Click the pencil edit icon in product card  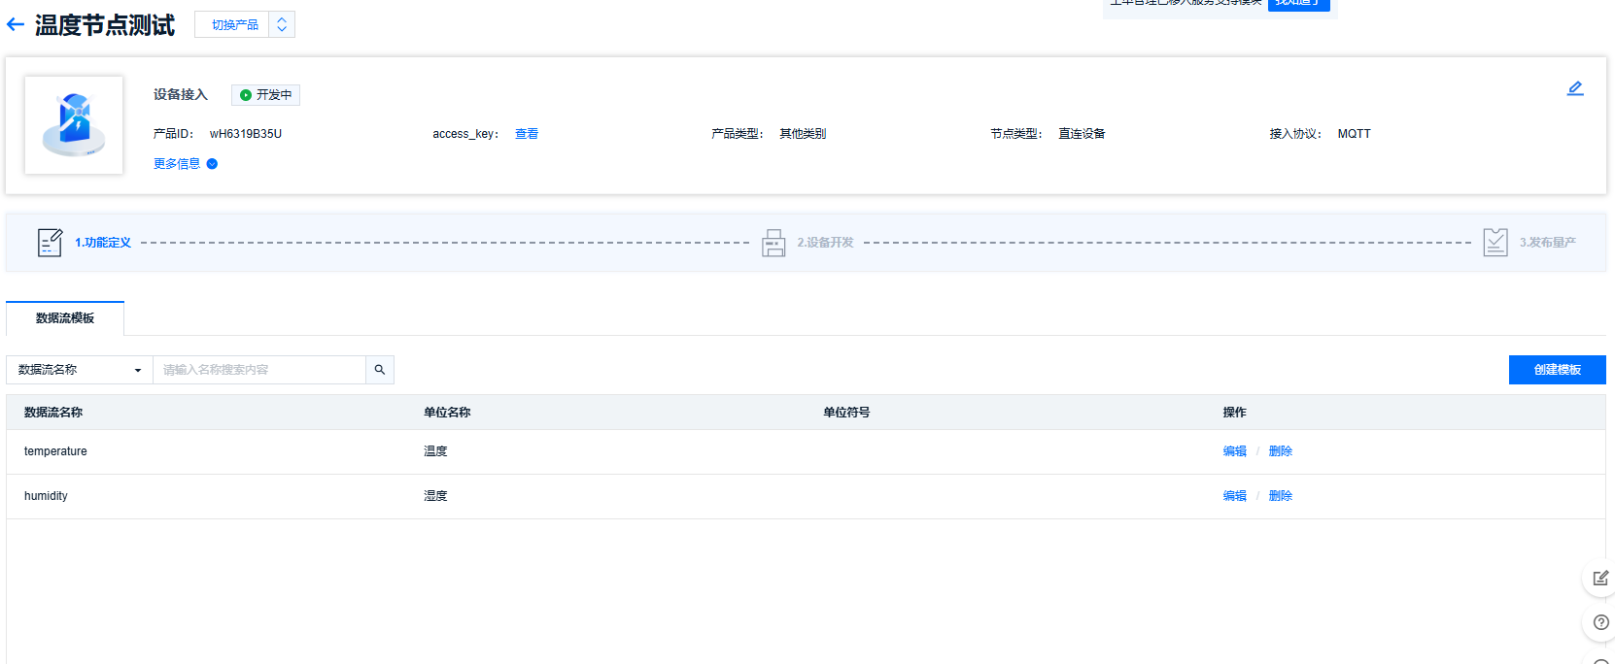[1575, 88]
